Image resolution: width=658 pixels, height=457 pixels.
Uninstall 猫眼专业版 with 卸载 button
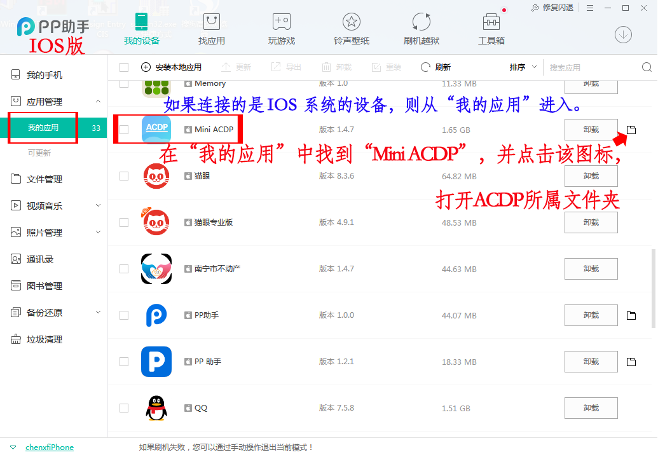tap(591, 222)
